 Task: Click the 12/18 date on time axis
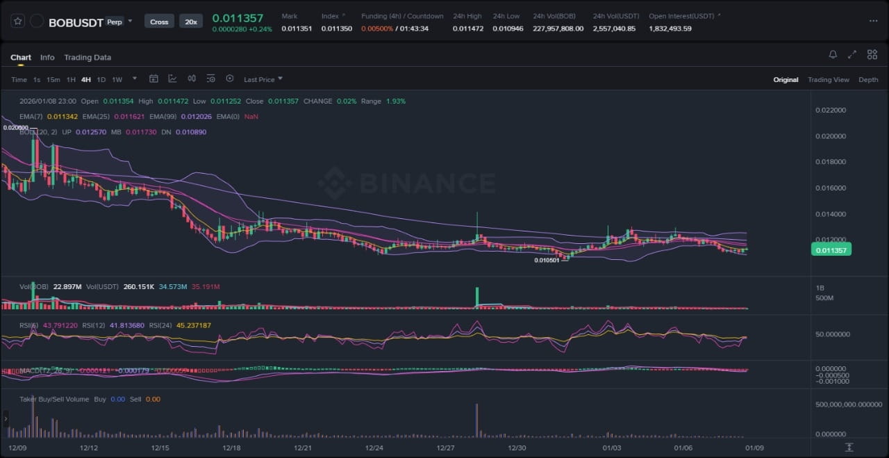[x=232, y=448]
